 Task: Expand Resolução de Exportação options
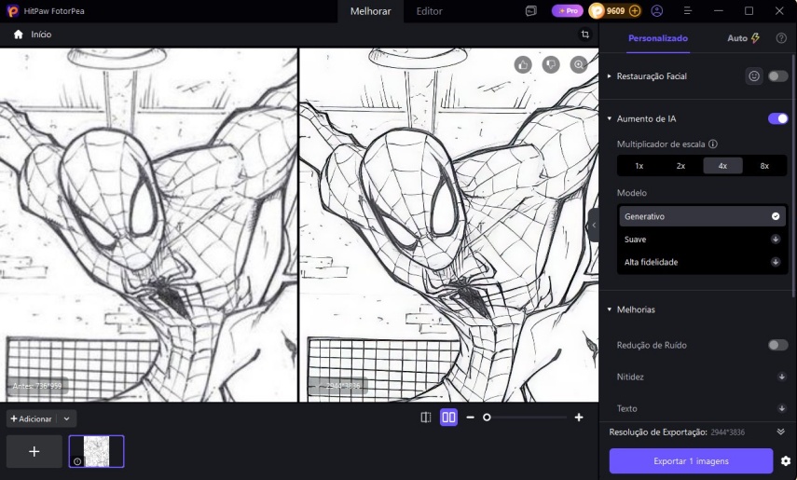pos(781,432)
